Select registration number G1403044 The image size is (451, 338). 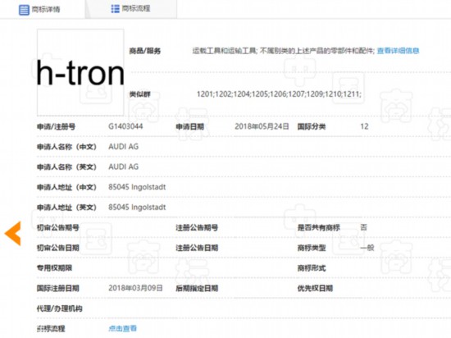[125, 126]
